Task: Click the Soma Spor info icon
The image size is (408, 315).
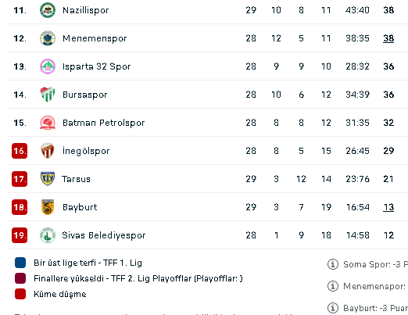Action: point(333,264)
